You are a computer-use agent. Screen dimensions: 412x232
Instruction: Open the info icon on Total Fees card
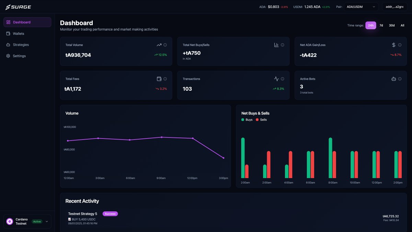click(x=165, y=79)
